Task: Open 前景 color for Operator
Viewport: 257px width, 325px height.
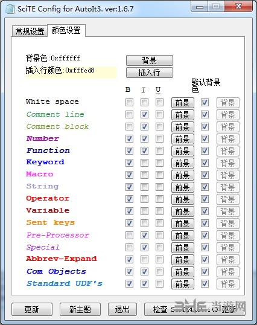Action: click(x=183, y=199)
